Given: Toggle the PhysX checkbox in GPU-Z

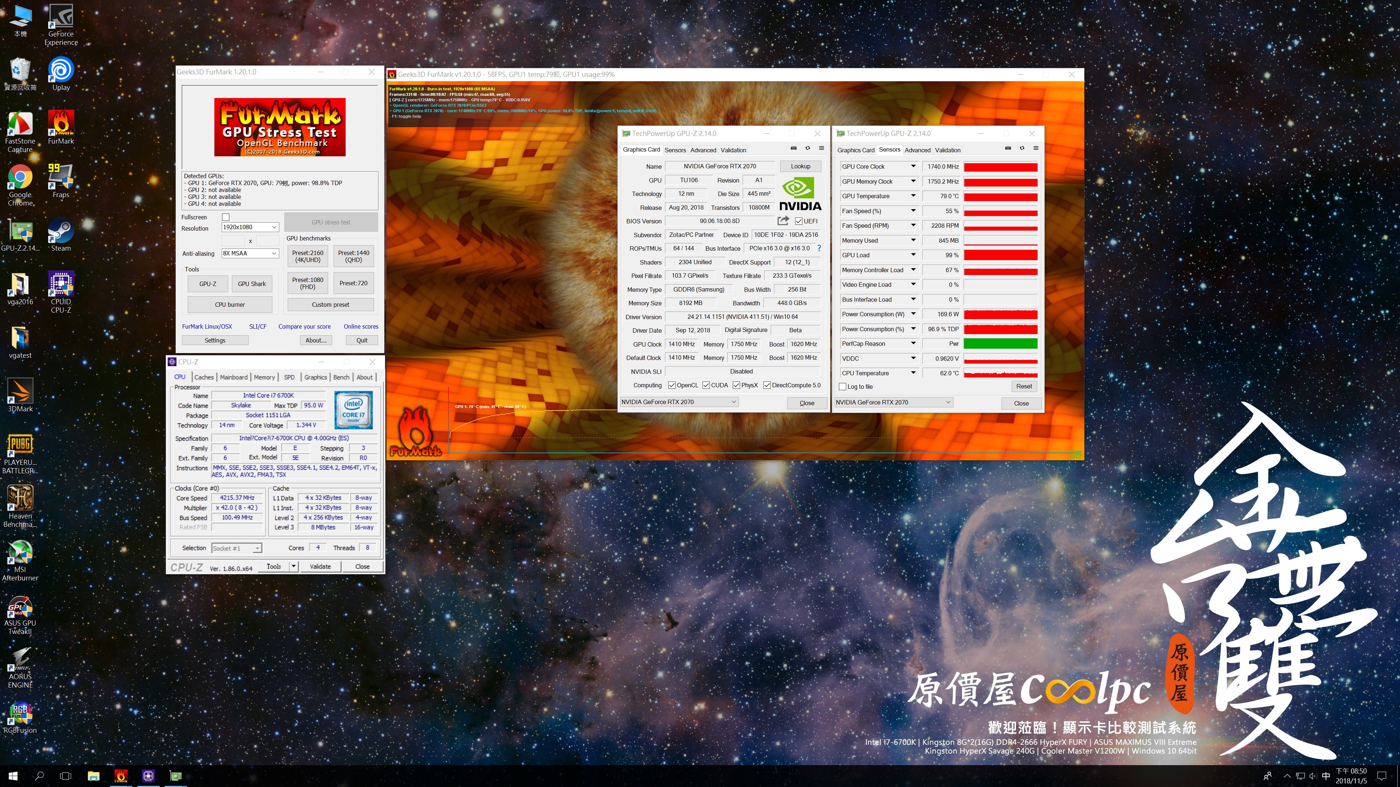Looking at the screenshot, I should 736,385.
